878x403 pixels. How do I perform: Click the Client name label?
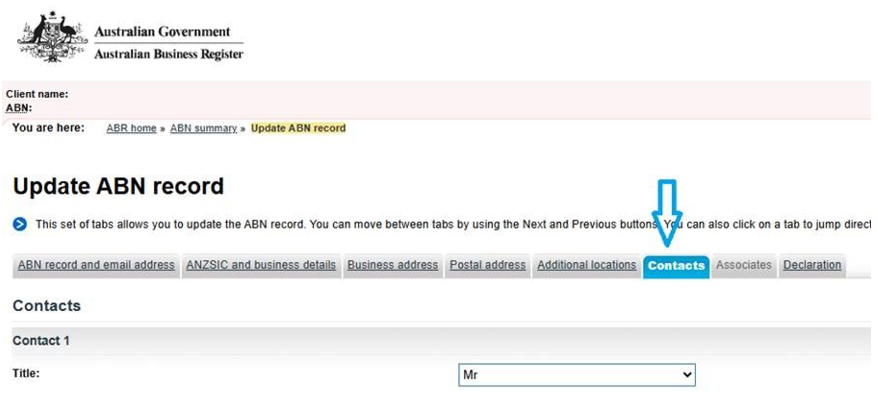pyautogui.click(x=37, y=94)
